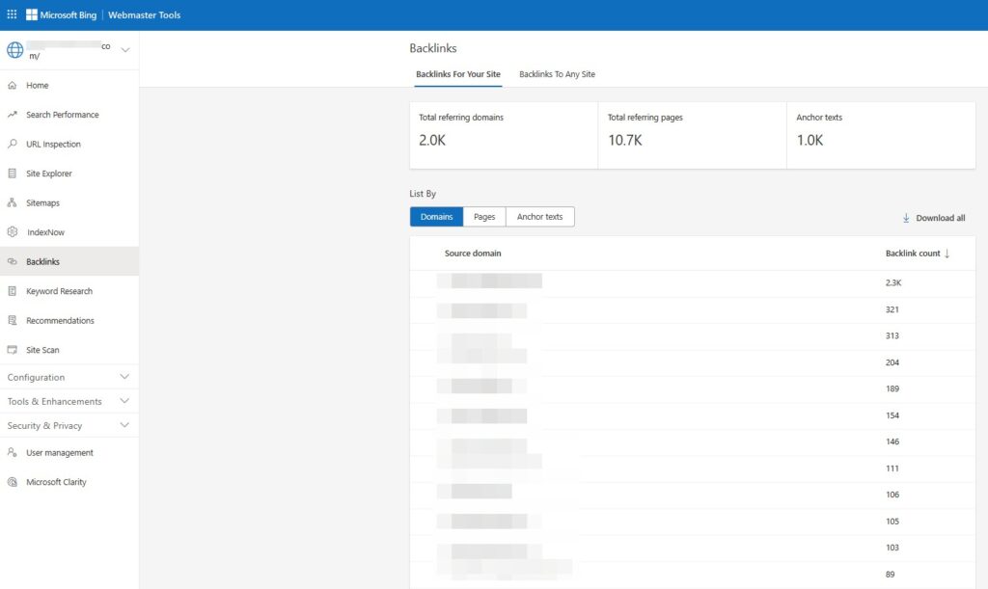Open Site Explorer icon in sidebar
The width and height of the screenshot is (988, 589).
[x=13, y=174]
